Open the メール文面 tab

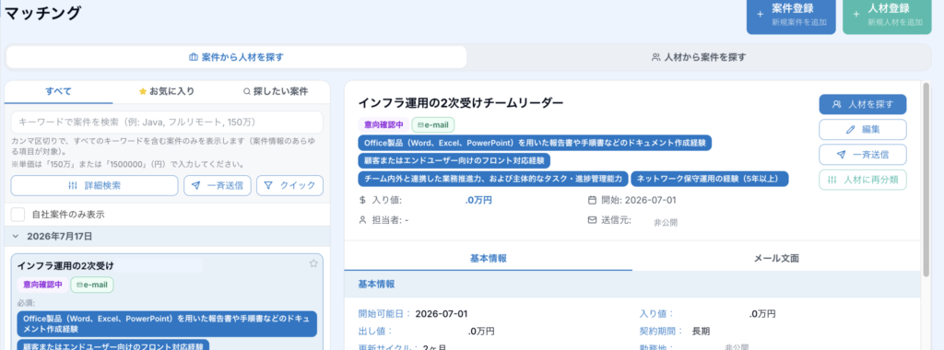coord(776,259)
